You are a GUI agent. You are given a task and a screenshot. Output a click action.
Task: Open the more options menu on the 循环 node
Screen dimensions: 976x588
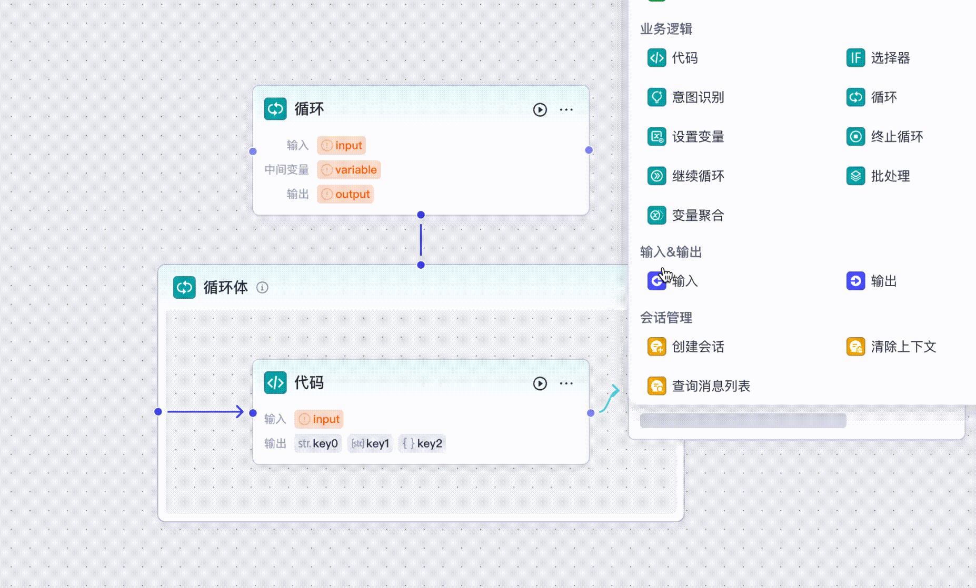click(x=566, y=109)
